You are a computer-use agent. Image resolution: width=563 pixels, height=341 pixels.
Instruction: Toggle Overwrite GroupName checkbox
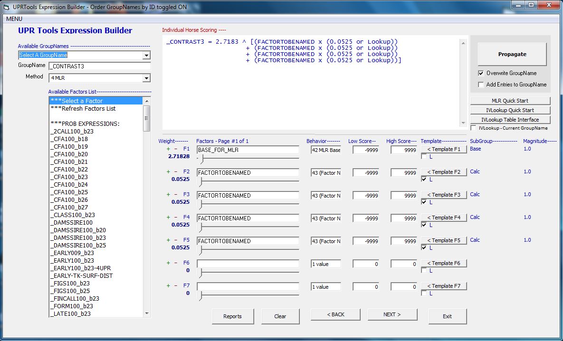481,73
